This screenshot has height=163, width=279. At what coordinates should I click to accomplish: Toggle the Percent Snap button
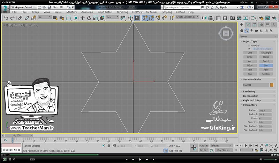tap(158, 18)
